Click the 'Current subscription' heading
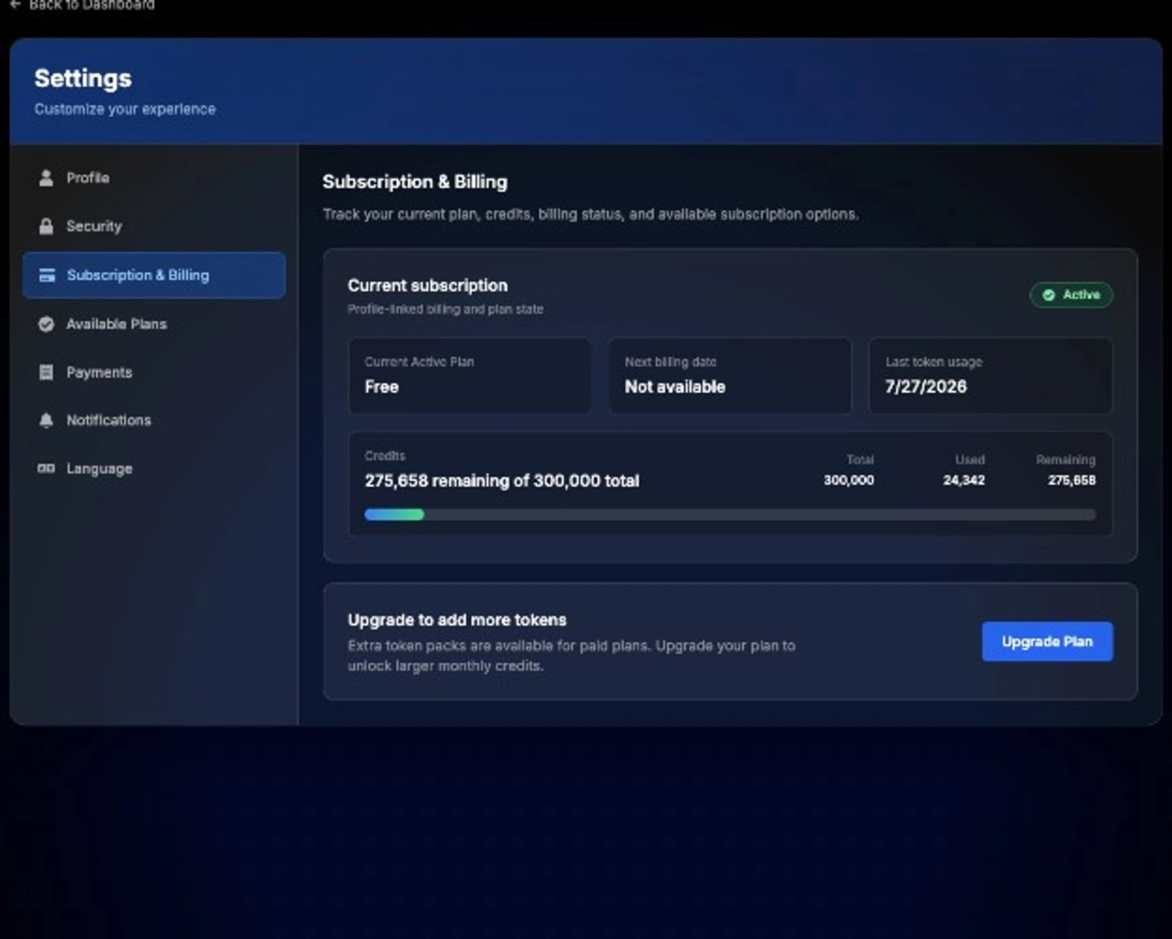 point(427,286)
